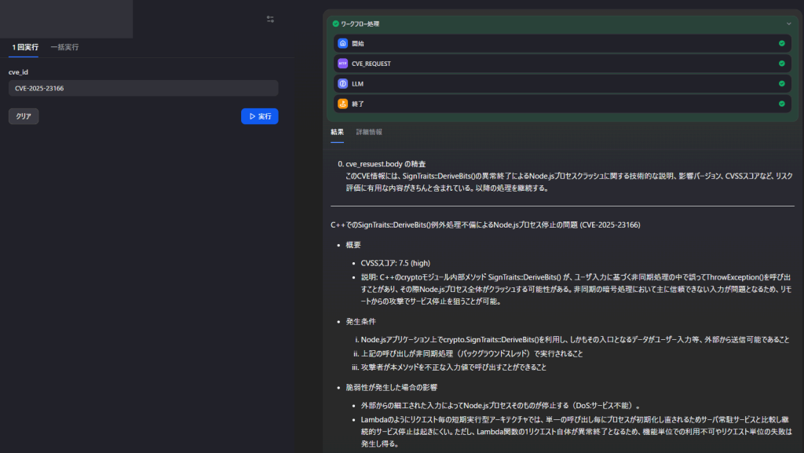Click the success checkmark on 開始 row

pos(781,44)
